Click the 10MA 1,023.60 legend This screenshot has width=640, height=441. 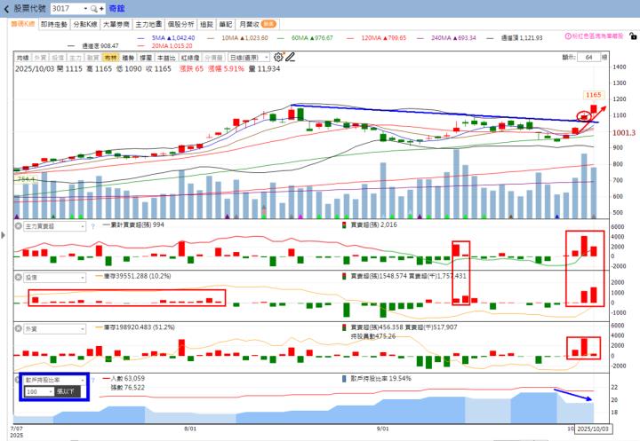(237, 38)
